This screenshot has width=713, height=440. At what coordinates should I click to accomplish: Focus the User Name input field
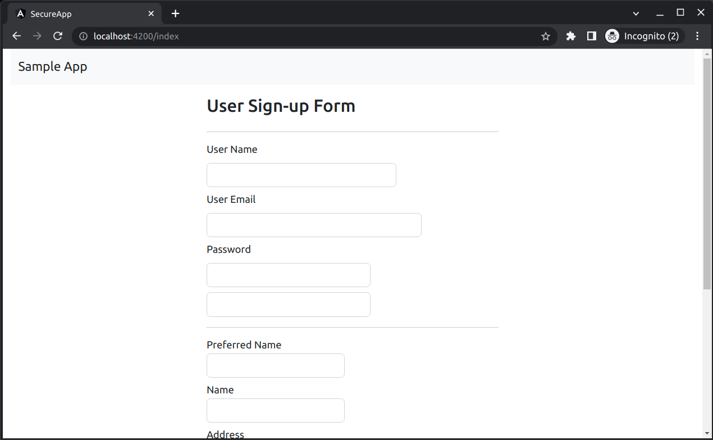301,175
